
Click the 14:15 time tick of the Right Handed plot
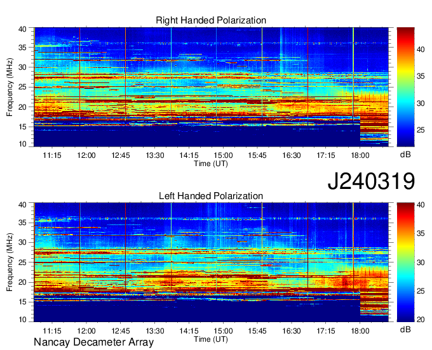189,155
